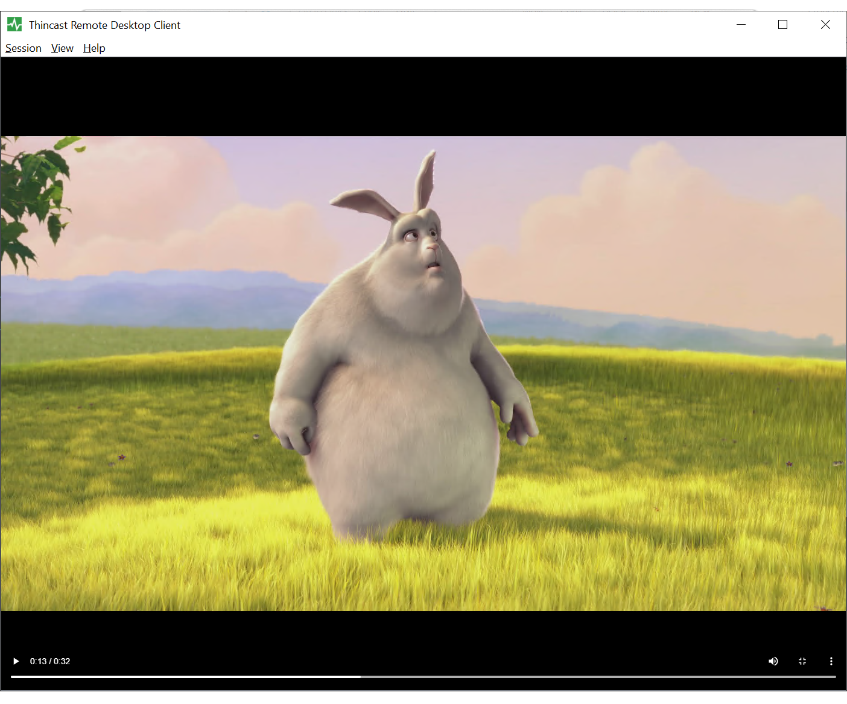Minimize the Thincast window

coord(741,25)
